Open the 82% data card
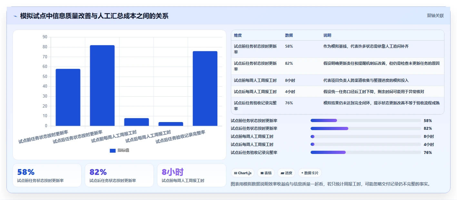Image resolution: width=457 pixels, height=200 pixels. [x=119, y=175]
